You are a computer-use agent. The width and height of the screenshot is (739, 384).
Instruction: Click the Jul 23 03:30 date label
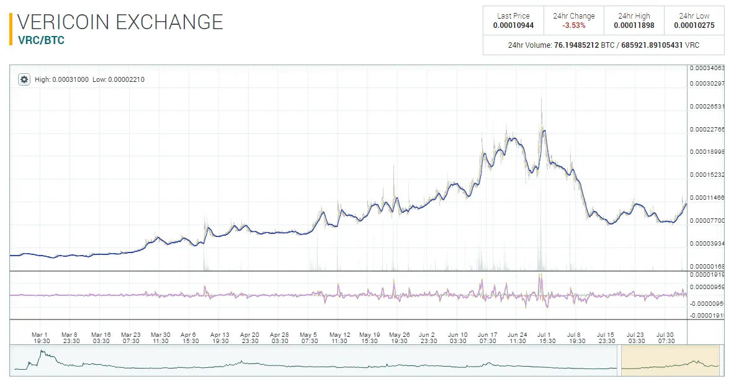(x=636, y=338)
